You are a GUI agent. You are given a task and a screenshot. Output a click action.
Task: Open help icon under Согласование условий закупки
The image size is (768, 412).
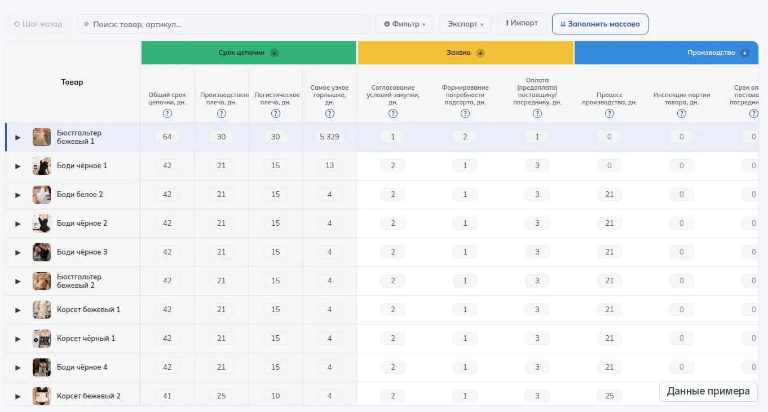tap(393, 113)
